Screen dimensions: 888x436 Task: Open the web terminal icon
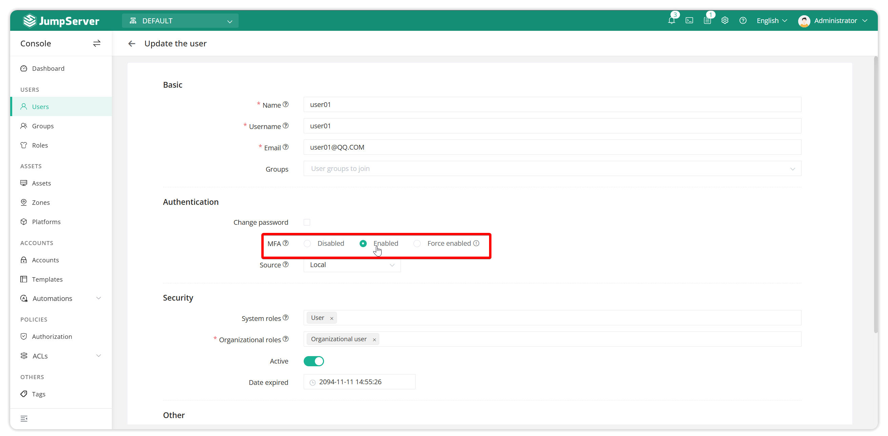[689, 21]
